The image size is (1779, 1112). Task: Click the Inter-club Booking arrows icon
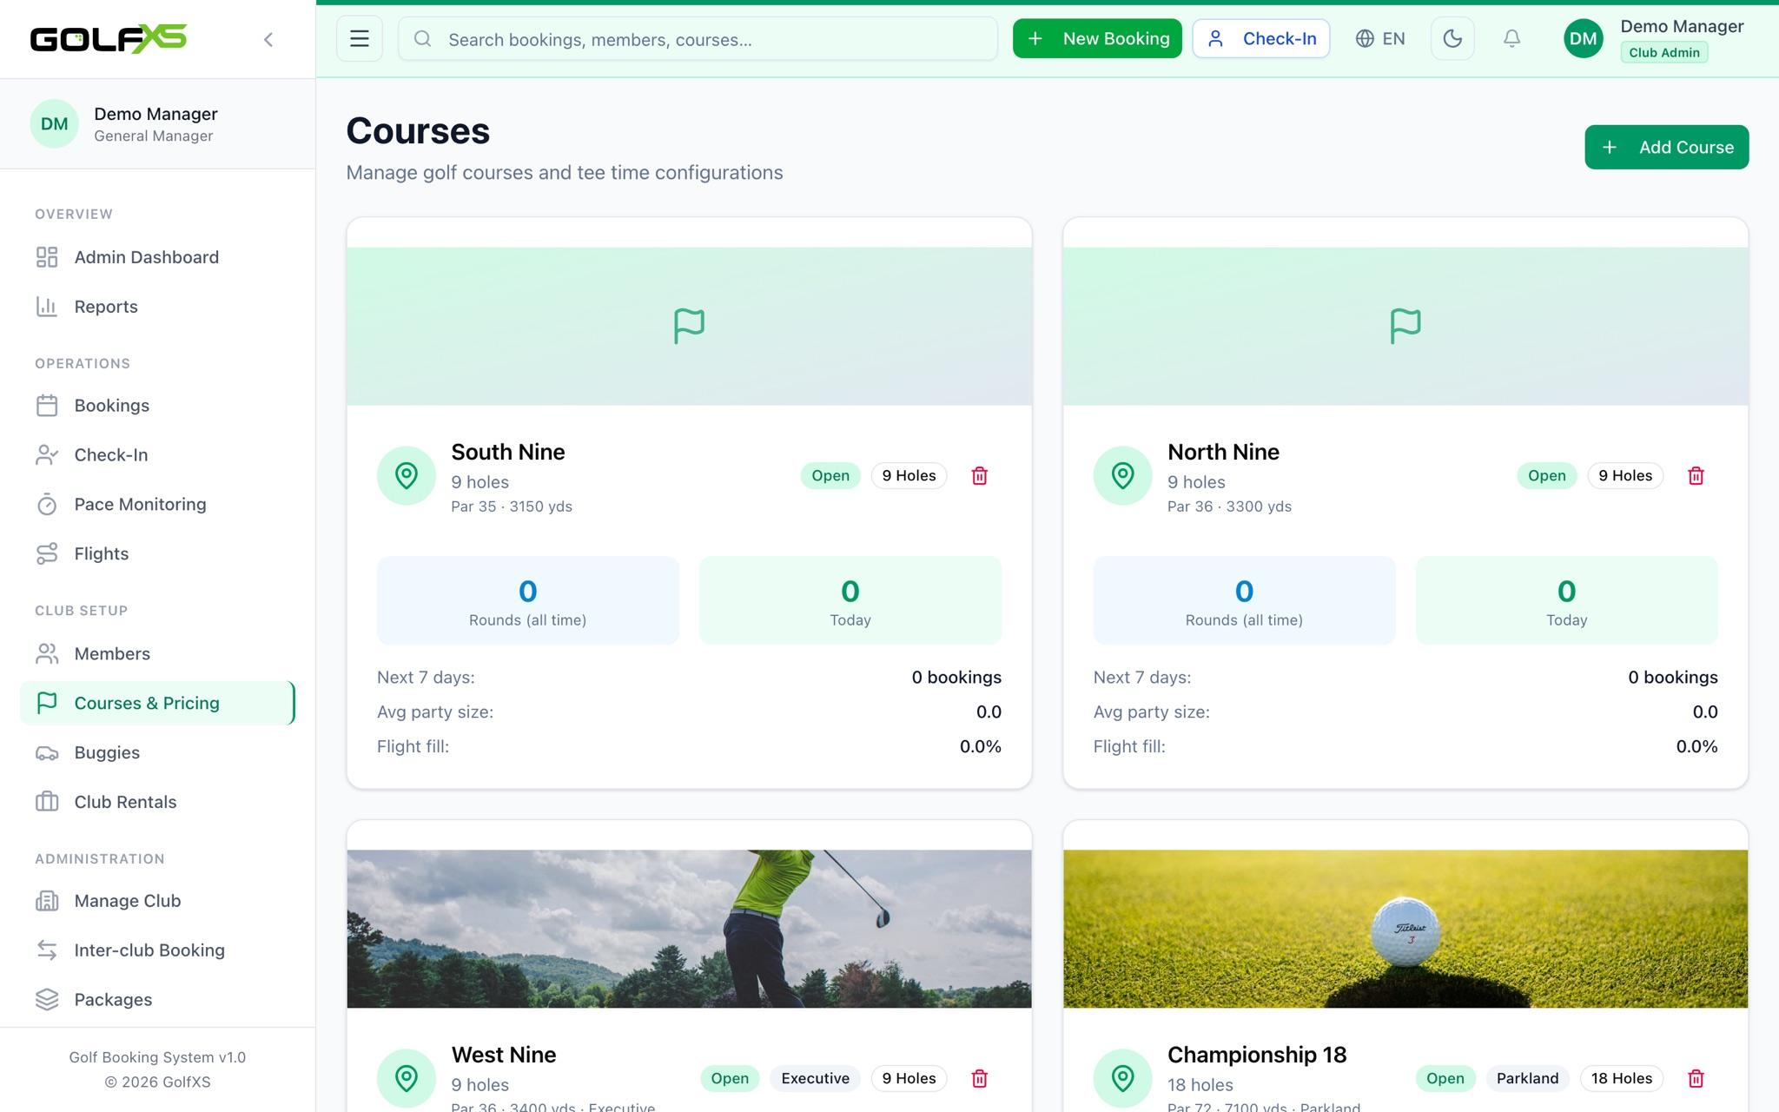click(47, 950)
